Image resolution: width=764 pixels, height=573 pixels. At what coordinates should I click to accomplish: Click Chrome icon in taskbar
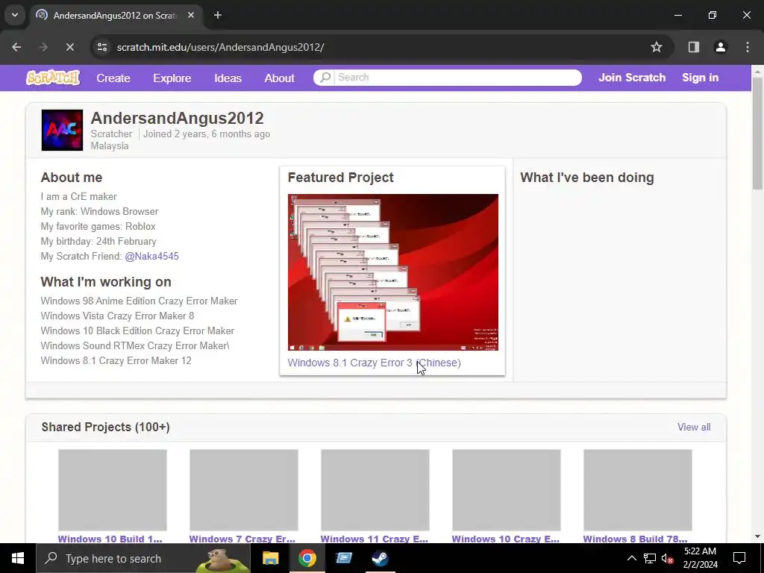pyautogui.click(x=307, y=558)
